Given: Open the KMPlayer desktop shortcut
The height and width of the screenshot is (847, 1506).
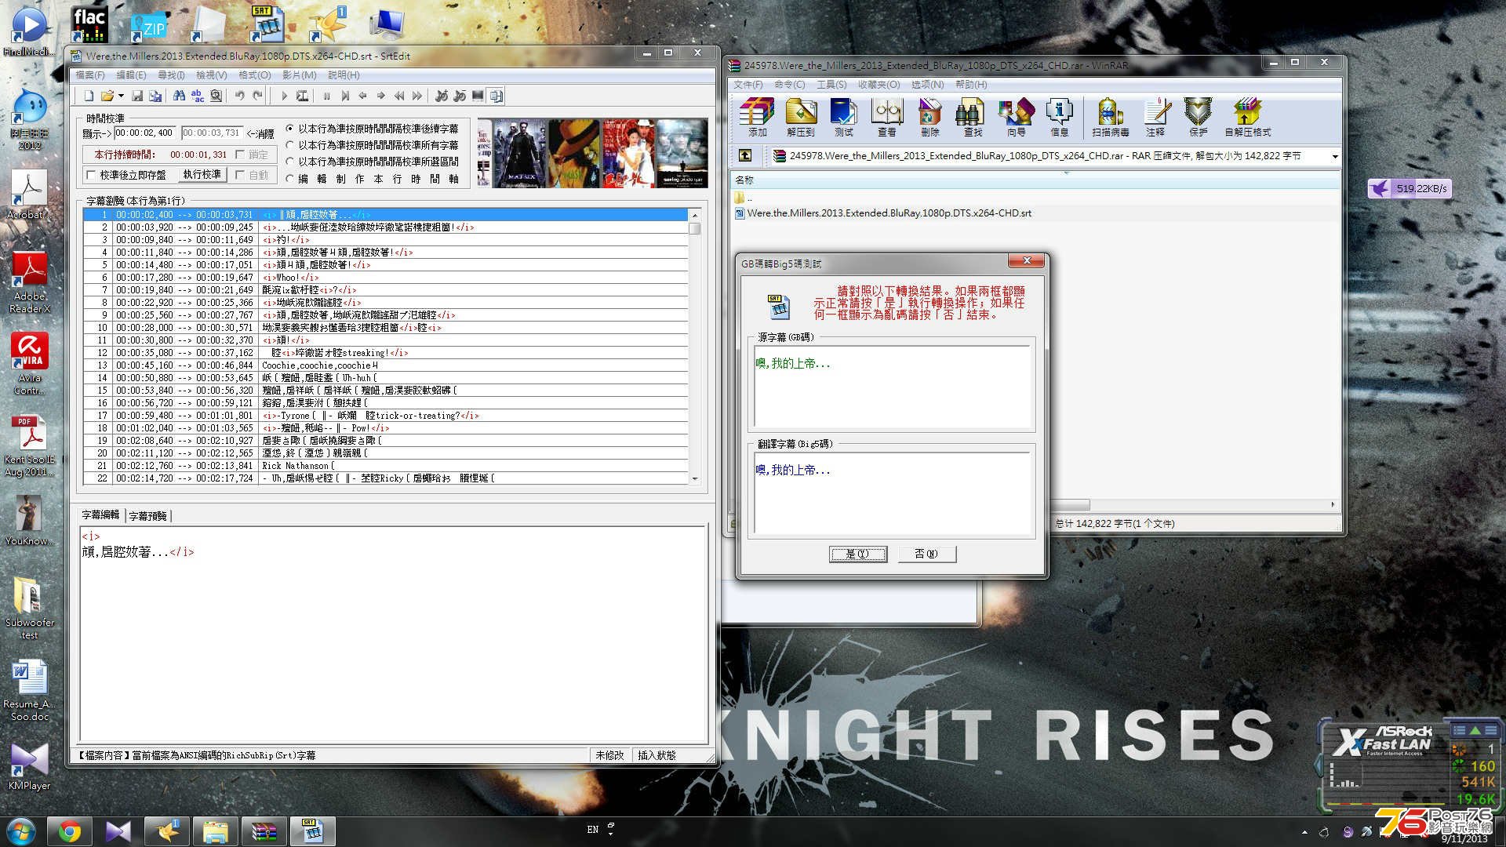Looking at the screenshot, I should (x=29, y=765).
